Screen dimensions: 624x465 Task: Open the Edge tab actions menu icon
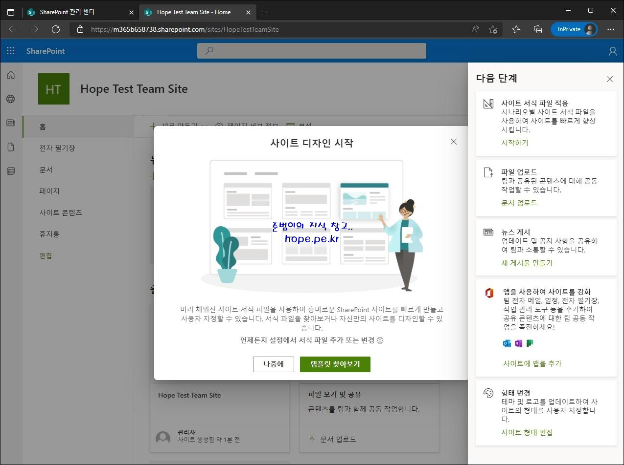tap(11, 12)
